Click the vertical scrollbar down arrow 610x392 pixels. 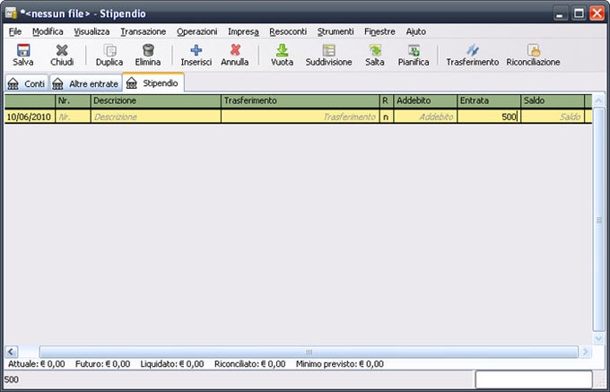coord(598,338)
